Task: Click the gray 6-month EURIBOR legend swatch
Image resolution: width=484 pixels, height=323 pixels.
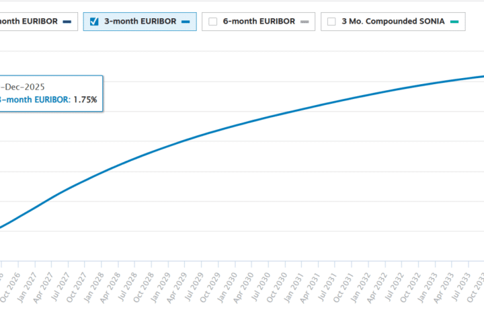Action: click(305, 22)
